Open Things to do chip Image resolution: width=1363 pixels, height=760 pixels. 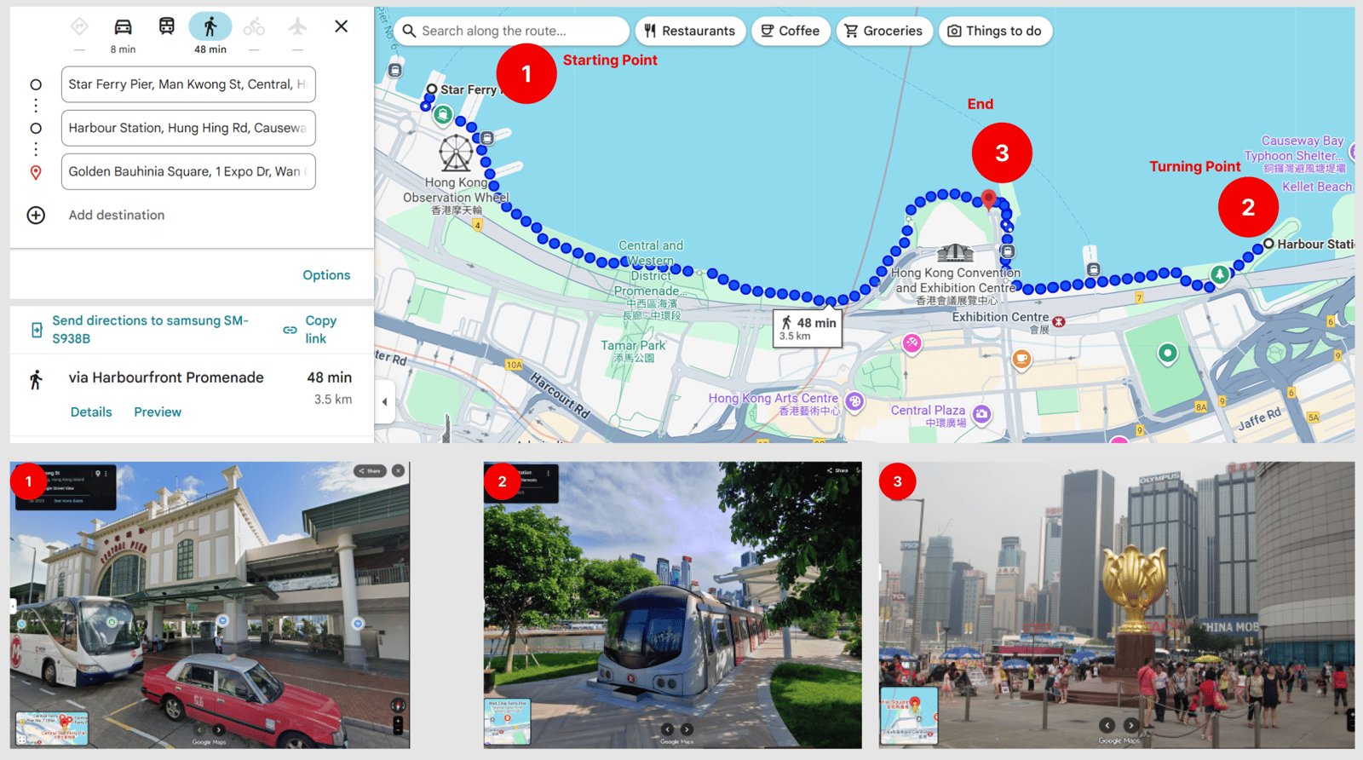pos(994,32)
